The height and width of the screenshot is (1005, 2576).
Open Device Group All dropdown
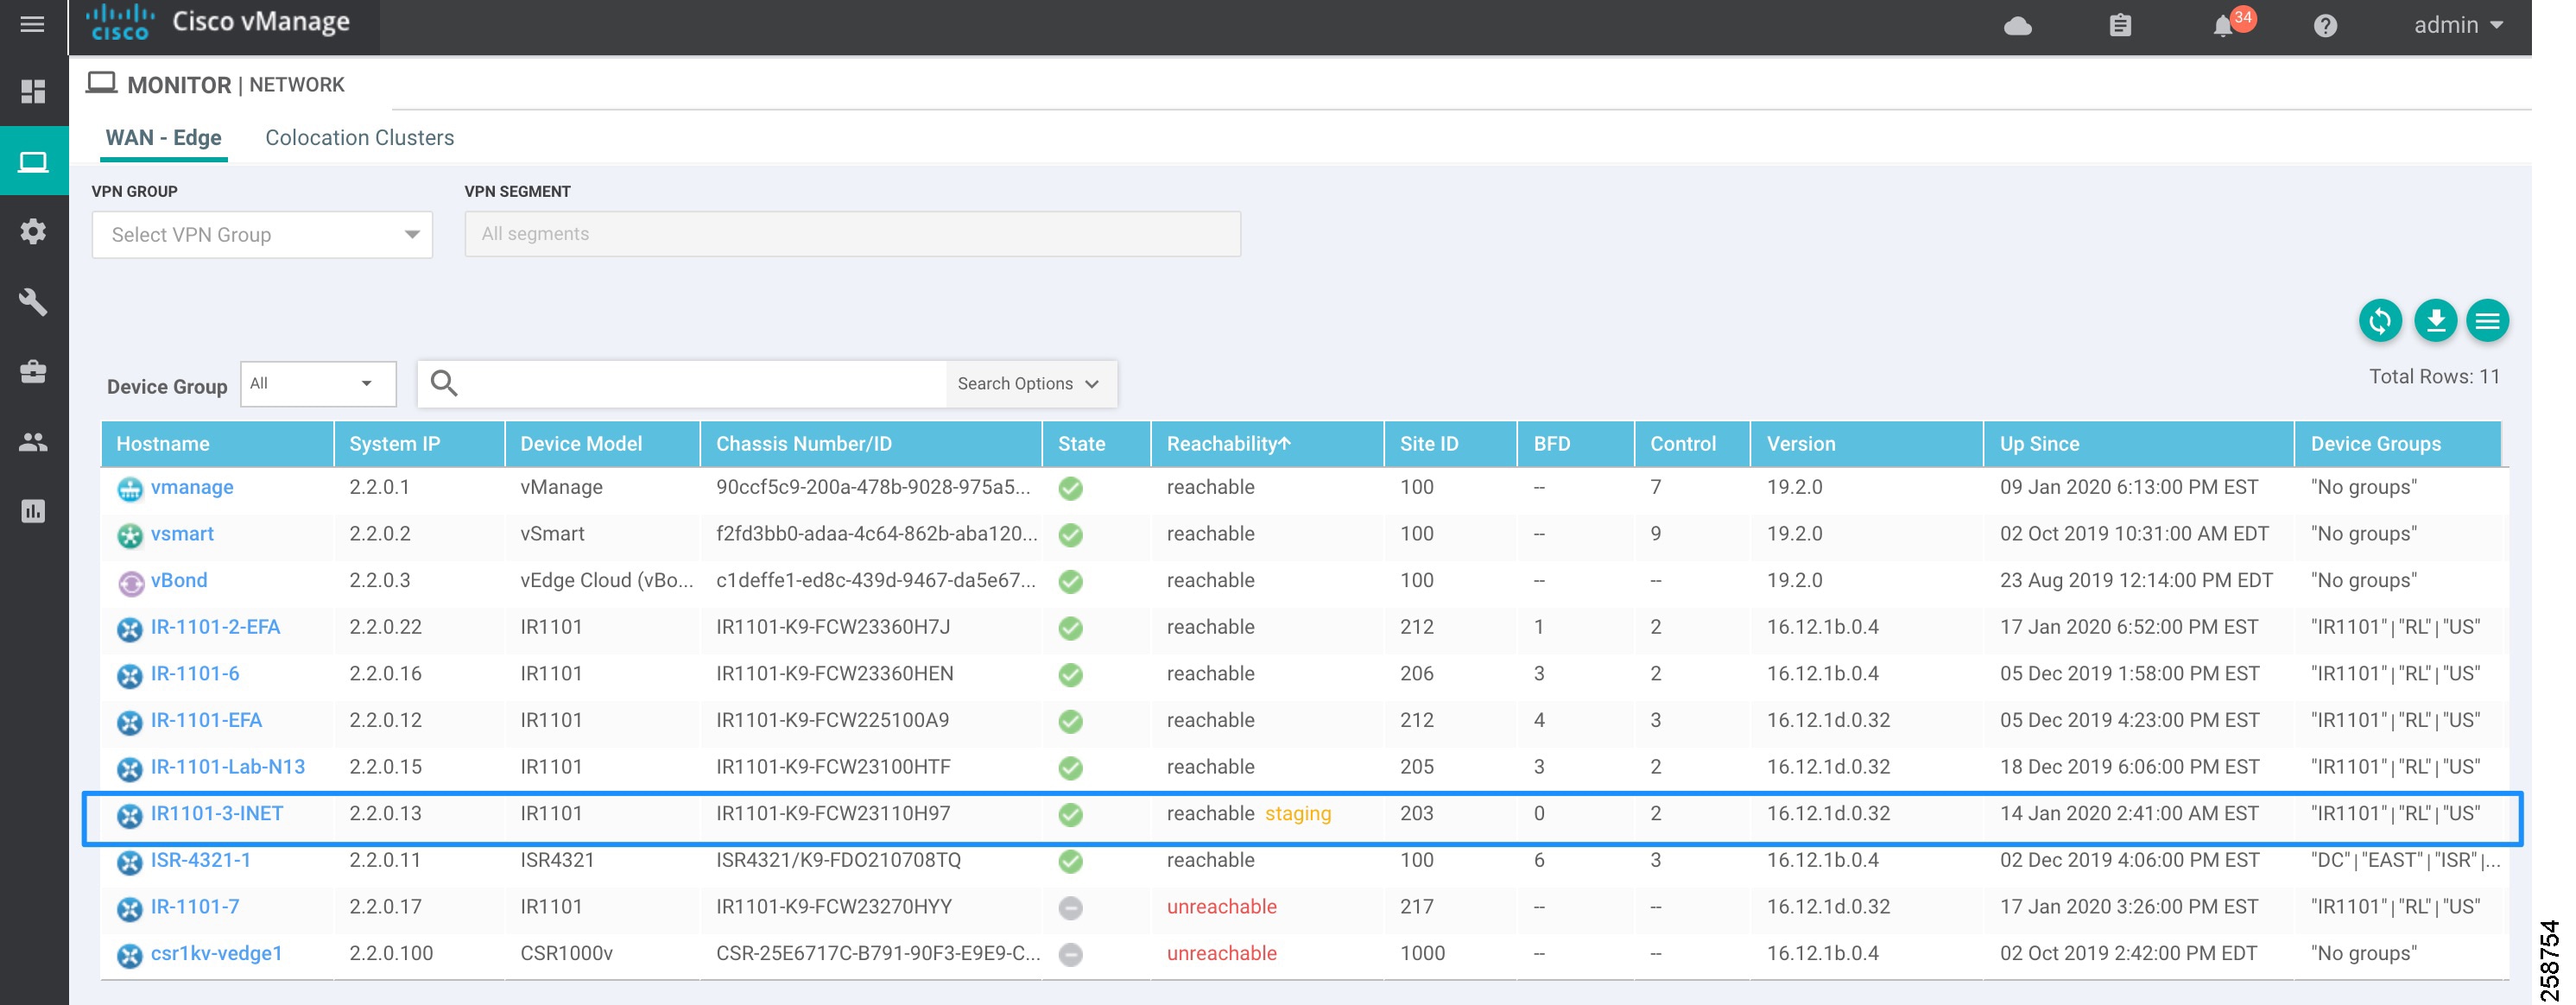click(x=318, y=384)
